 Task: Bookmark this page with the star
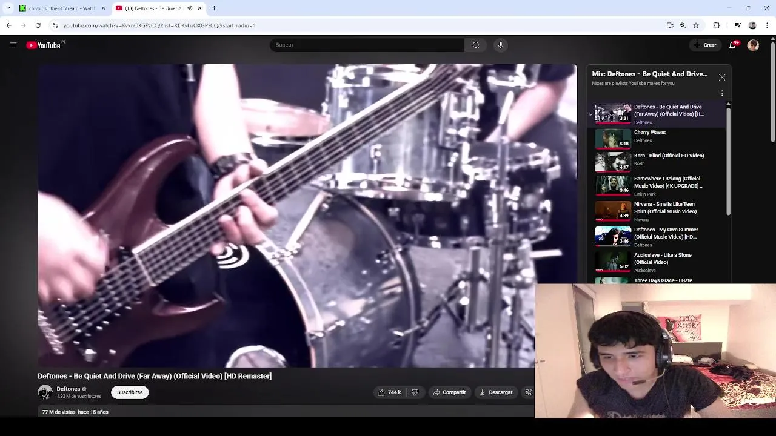[x=696, y=25]
